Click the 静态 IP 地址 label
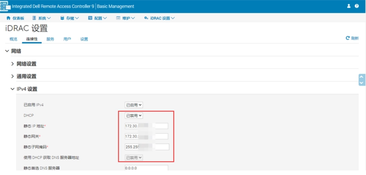Viewport: 366px width, 175px height. point(35,126)
